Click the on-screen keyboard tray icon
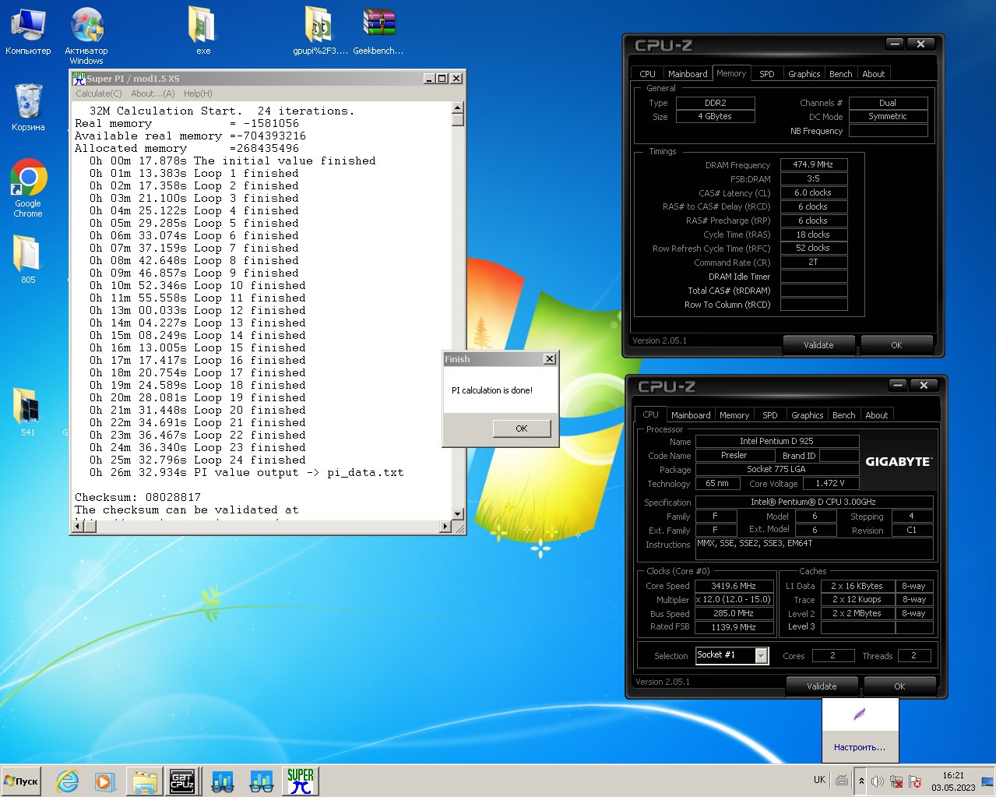Image resolution: width=996 pixels, height=797 pixels. 842,780
